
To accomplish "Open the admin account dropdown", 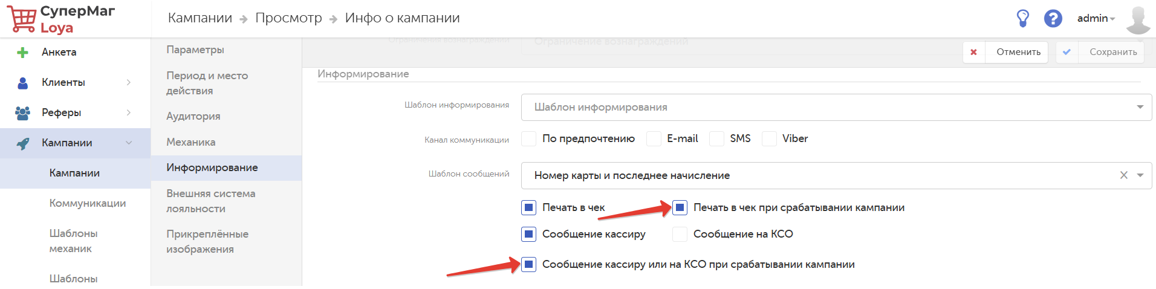I will (1096, 19).
